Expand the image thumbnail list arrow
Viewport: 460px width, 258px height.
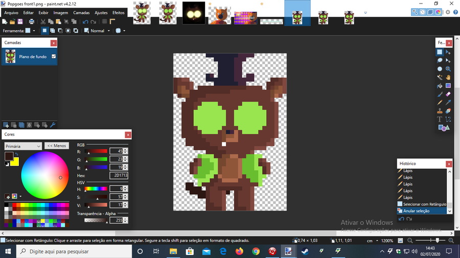tap(365, 13)
